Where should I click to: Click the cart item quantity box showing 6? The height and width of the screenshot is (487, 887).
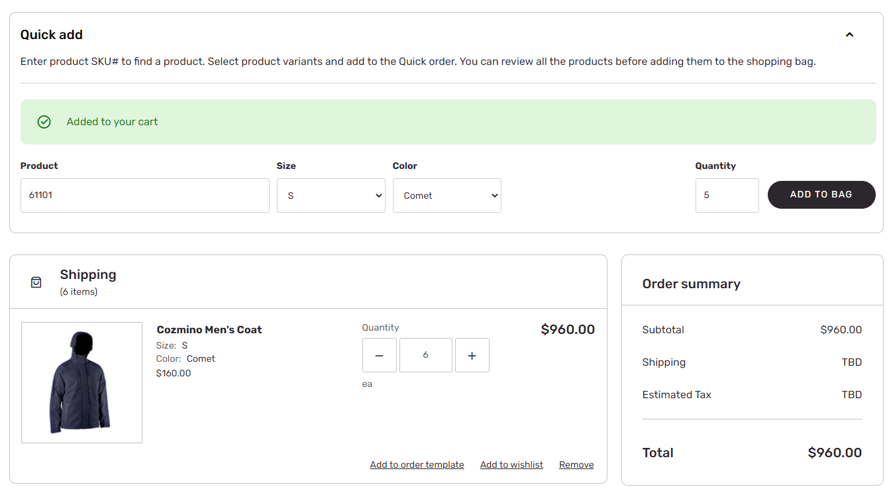point(426,355)
